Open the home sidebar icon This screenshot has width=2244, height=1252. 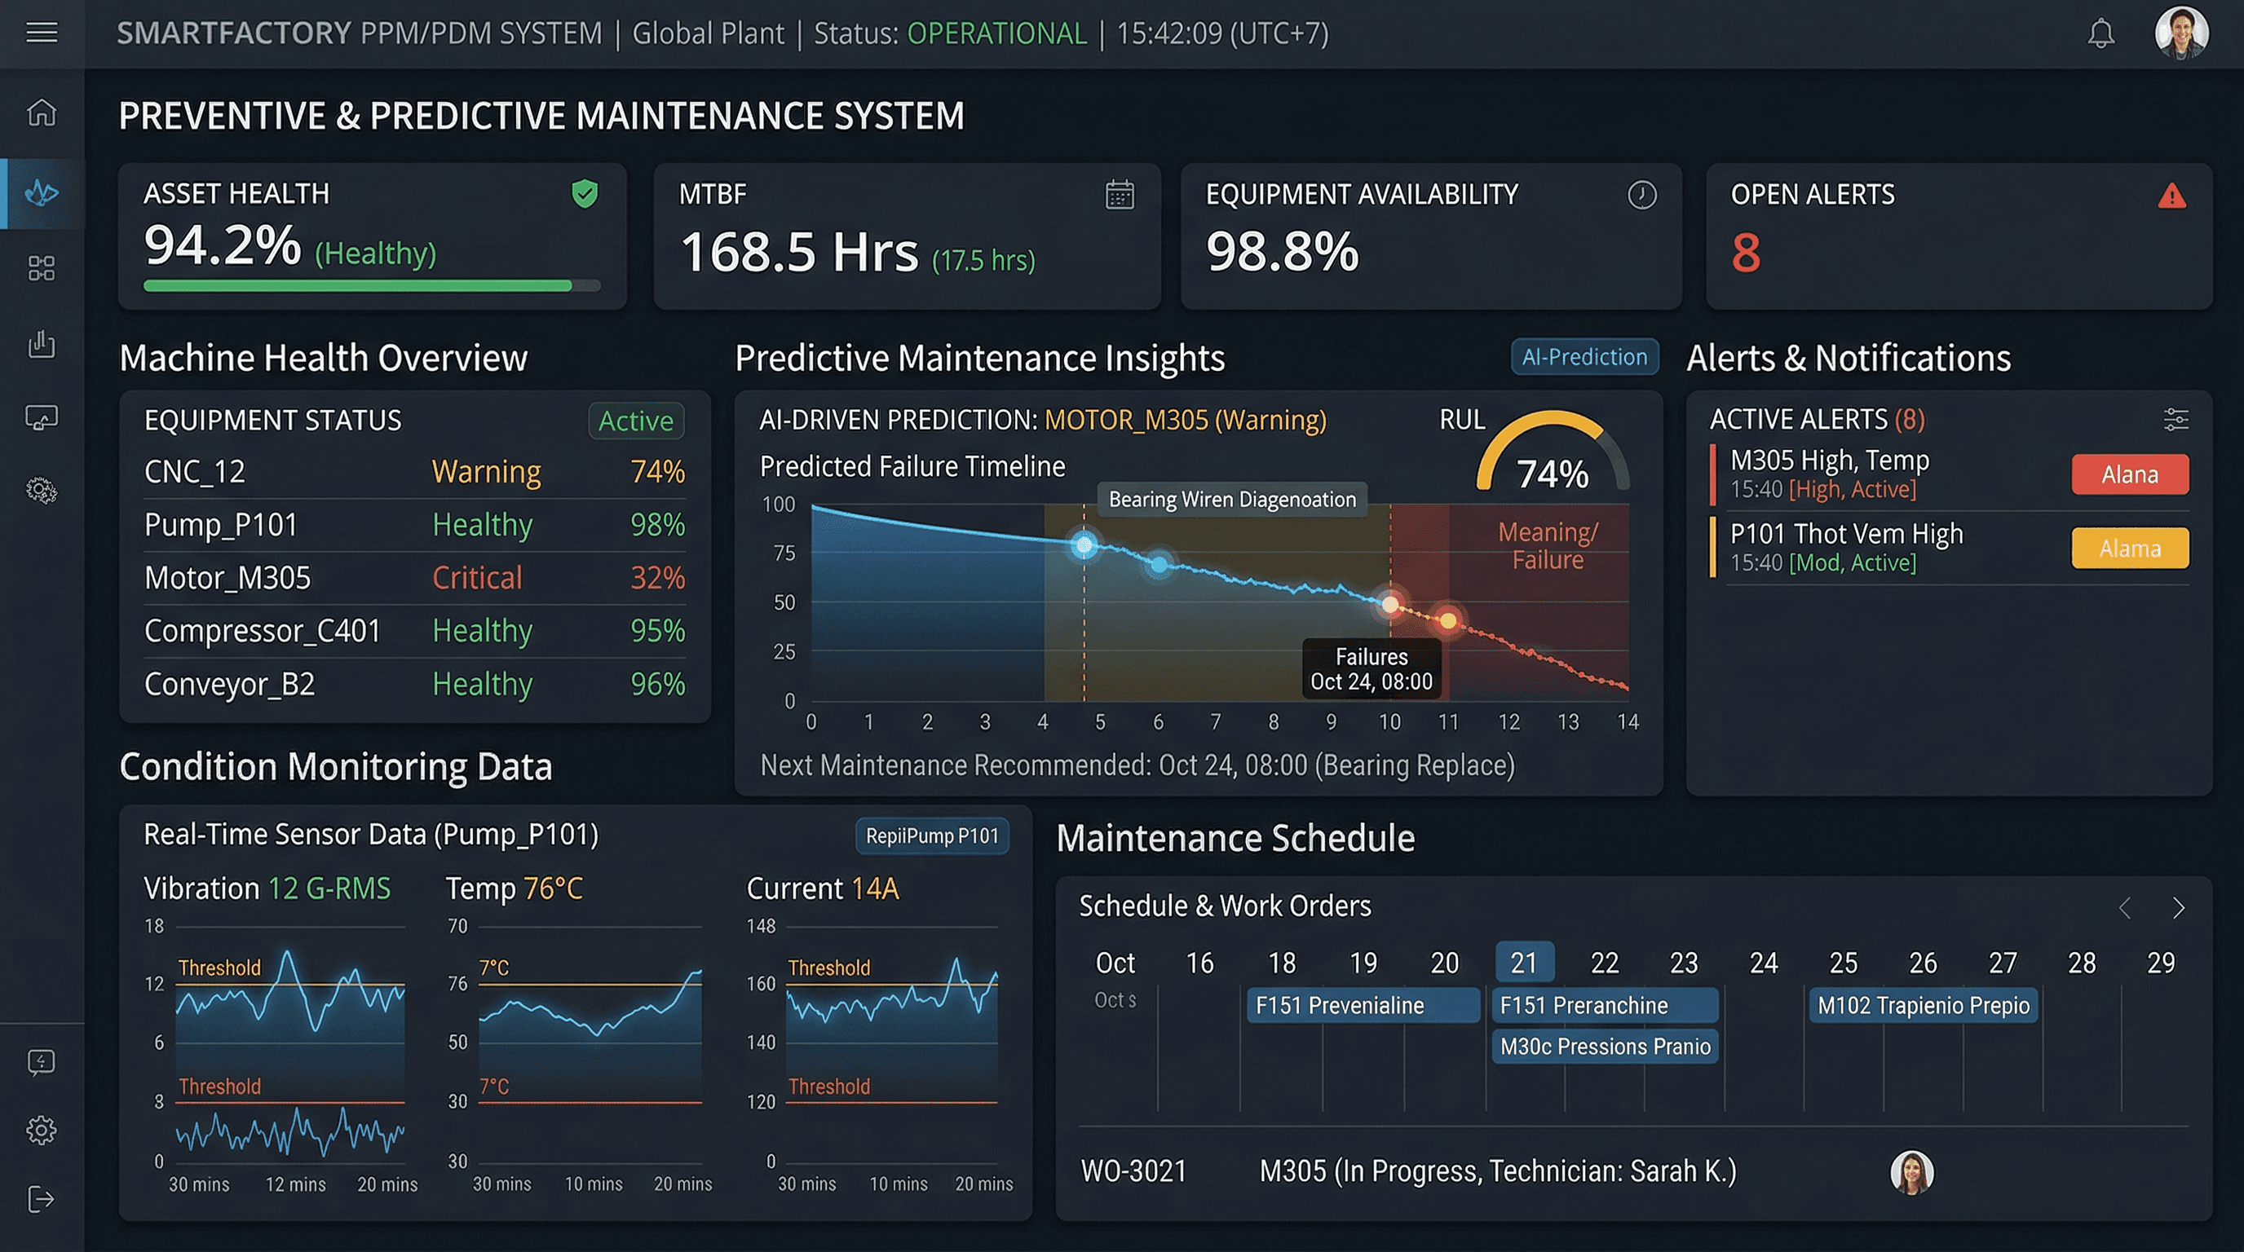click(42, 112)
